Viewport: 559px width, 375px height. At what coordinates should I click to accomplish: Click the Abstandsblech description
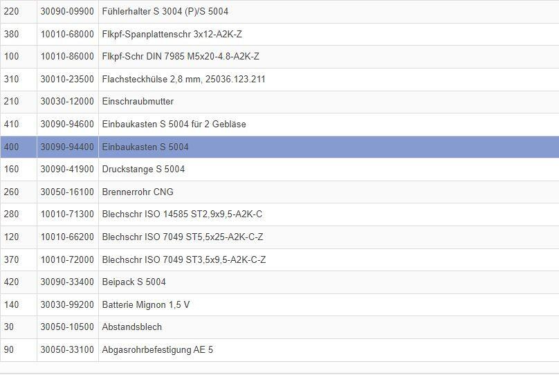(131, 327)
